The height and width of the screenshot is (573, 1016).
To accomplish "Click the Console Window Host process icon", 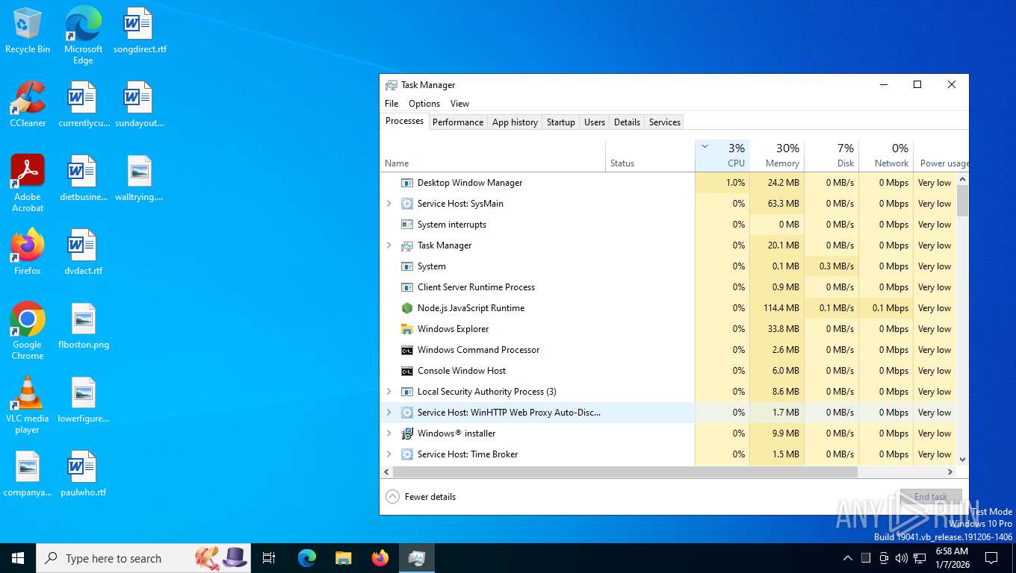I will [407, 371].
